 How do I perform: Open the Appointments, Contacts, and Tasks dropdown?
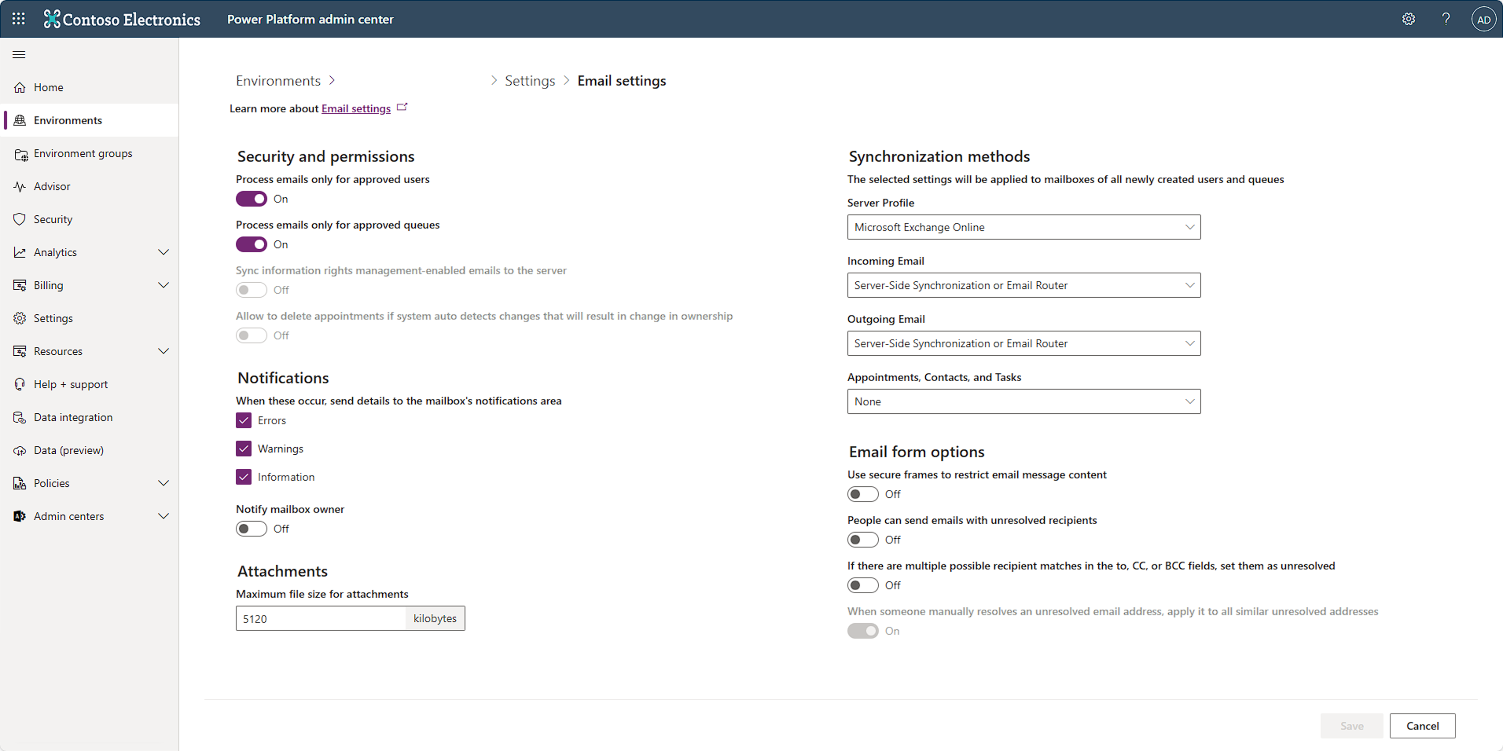click(1023, 401)
